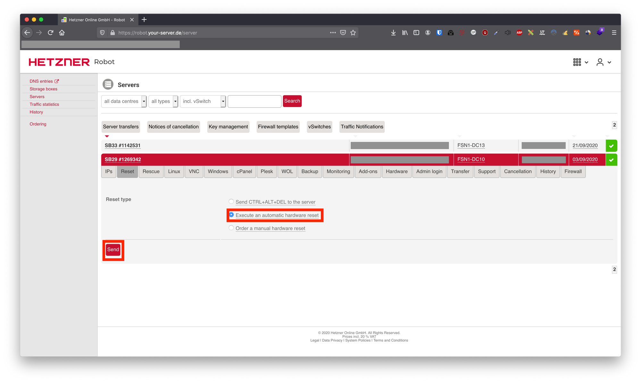Open the page actions three-dot menu
641x383 pixels.
tap(333, 33)
